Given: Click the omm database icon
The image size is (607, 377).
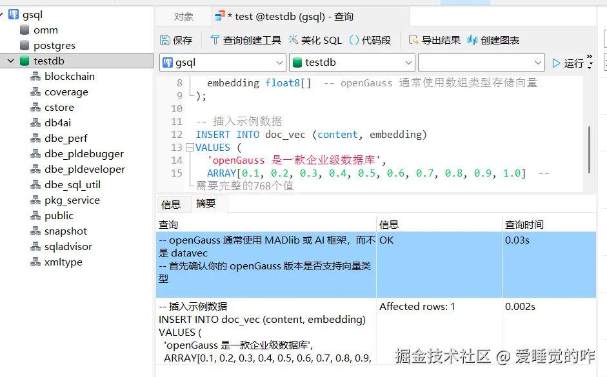Looking at the screenshot, I should (x=25, y=30).
